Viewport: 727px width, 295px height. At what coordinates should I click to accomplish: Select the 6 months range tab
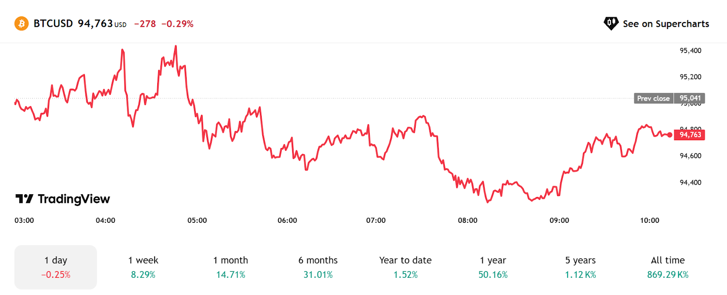(x=318, y=267)
